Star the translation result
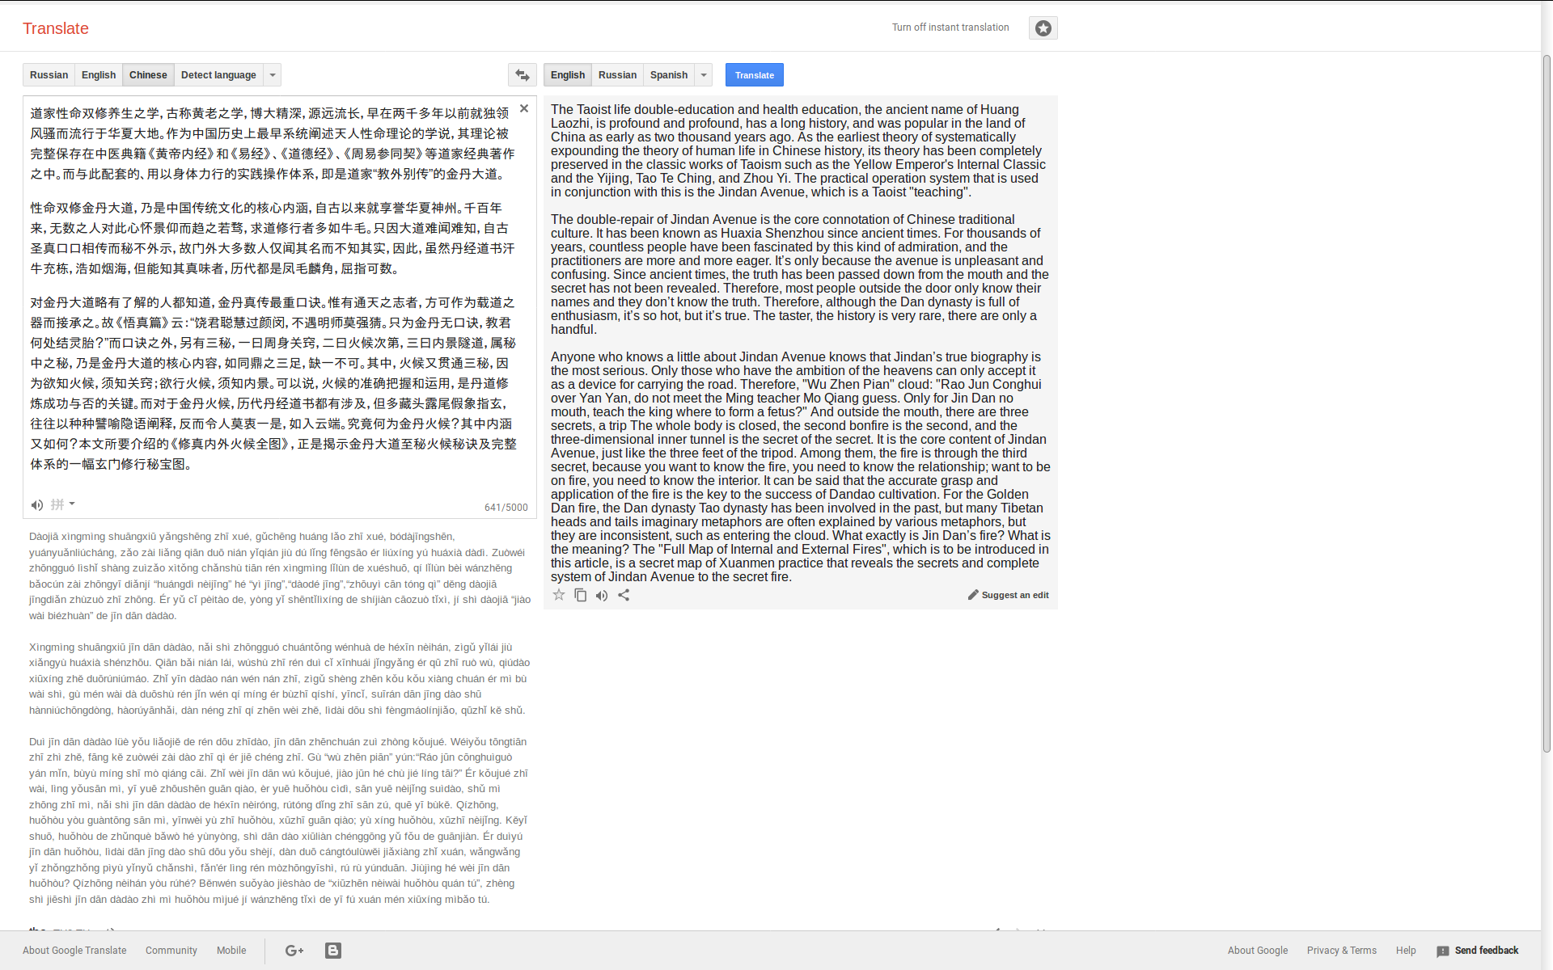Image resolution: width=1553 pixels, height=970 pixels. point(559,595)
